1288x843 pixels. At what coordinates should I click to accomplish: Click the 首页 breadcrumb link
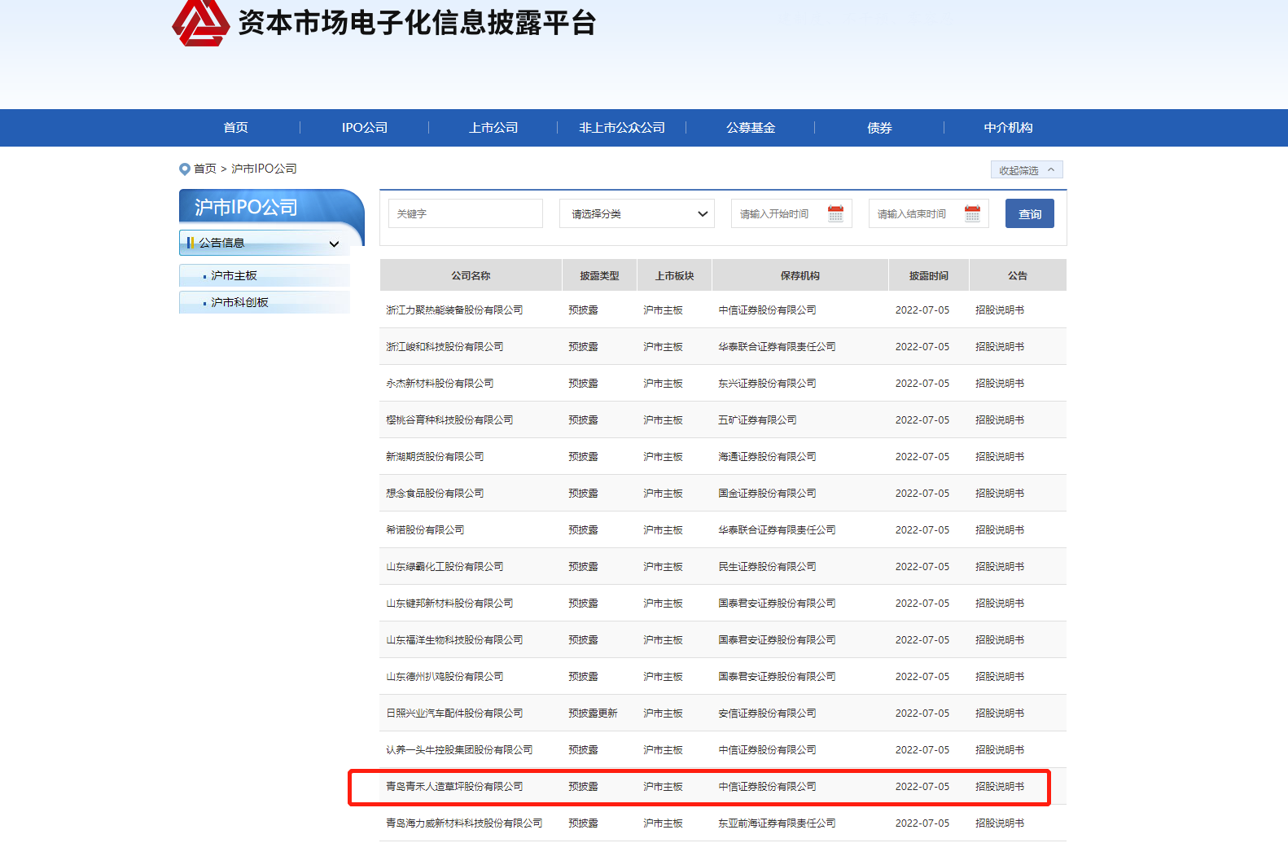[x=205, y=169]
